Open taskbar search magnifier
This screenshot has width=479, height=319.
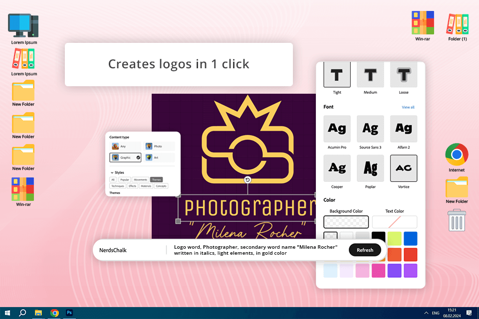[x=22, y=313]
